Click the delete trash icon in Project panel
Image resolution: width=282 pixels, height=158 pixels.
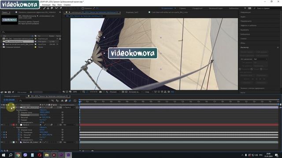click(x=31, y=92)
